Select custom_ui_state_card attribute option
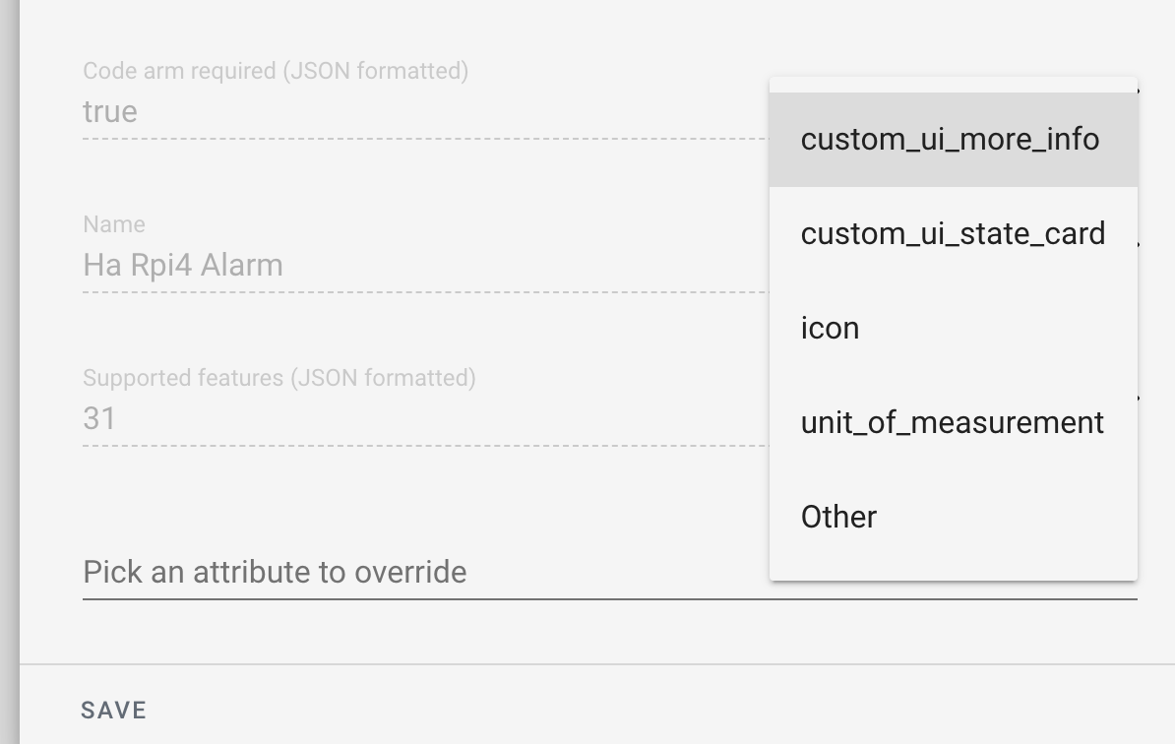 952,234
